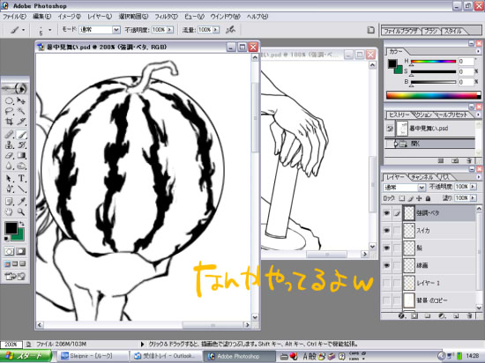Image resolution: width=485 pixels, height=363 pixels.
Task: Hide the 強調・ベタ layer eye icon
Action: [386, 213]
